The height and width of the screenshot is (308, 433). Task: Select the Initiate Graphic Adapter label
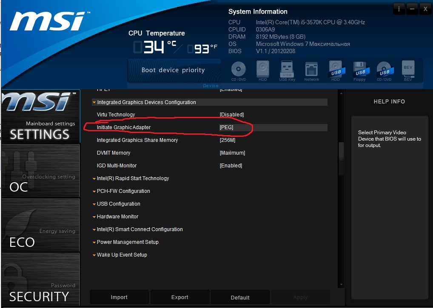[124, 127]
